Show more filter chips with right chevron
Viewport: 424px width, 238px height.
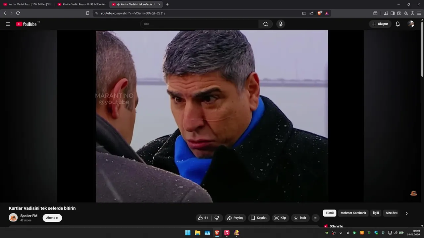[x=406, y=213]
